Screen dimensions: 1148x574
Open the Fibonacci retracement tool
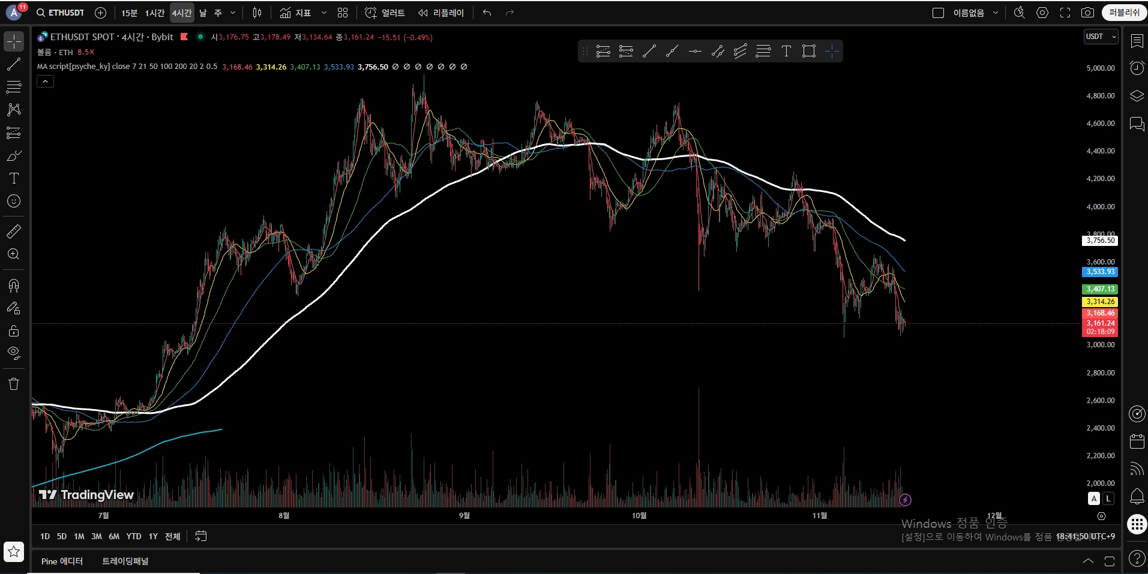click(14, 87)
